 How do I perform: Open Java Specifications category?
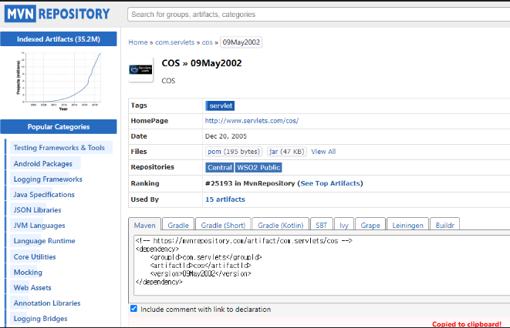coord(44,195)
